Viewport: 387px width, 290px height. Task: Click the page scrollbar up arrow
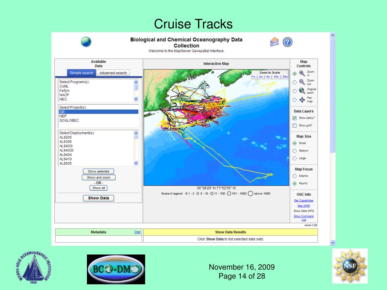coord(333,35)
